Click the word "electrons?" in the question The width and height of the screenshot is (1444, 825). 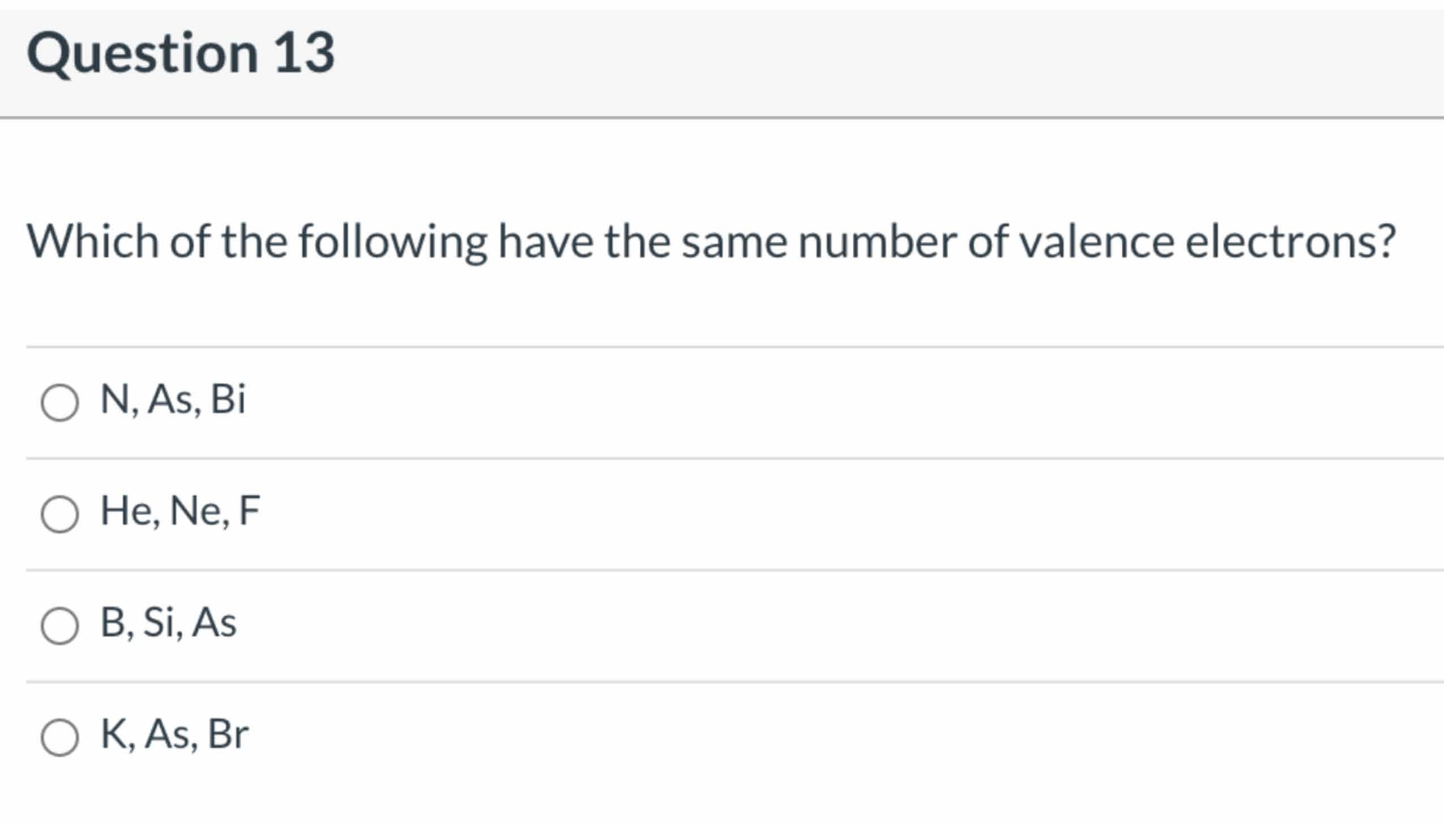pyautogui.click(x=1291, y=241)
